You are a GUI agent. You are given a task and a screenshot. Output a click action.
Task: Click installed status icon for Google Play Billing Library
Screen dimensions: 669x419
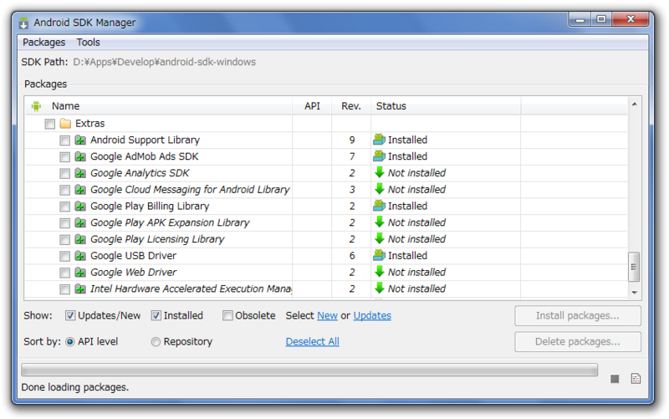[379, 206]
